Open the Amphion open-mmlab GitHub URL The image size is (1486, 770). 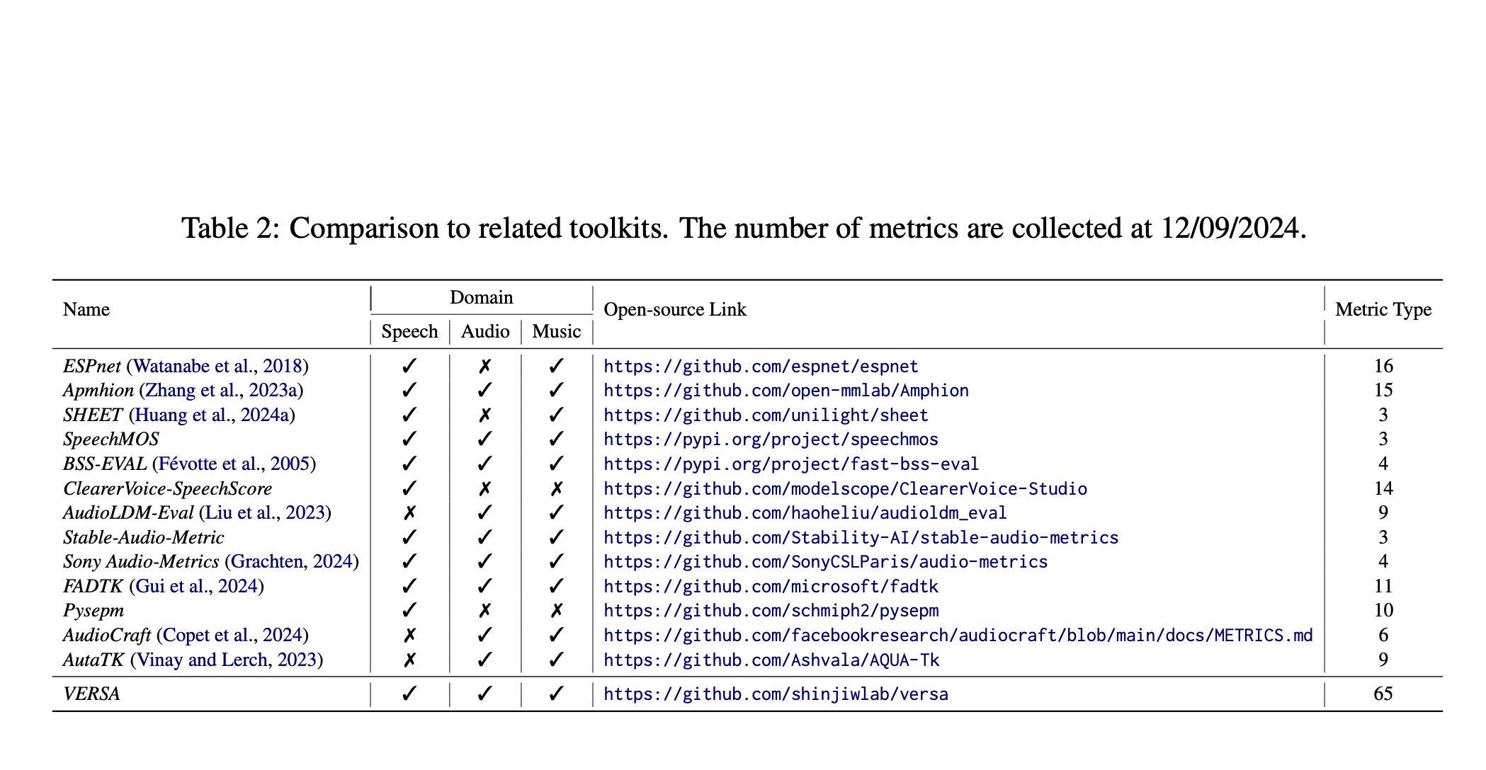point(785,391)
